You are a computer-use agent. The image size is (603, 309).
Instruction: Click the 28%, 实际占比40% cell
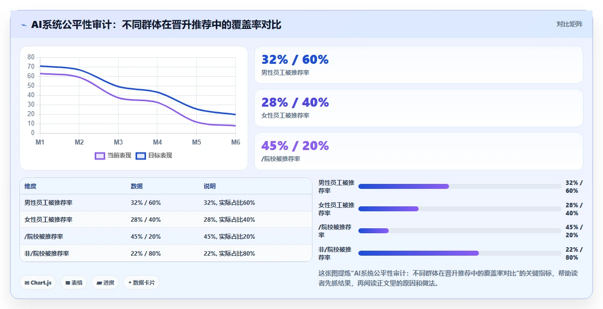pos(229,219)
